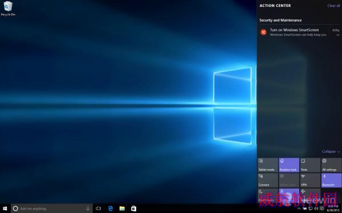Toggle Tablet mode quick action

(x=268, y=165)
